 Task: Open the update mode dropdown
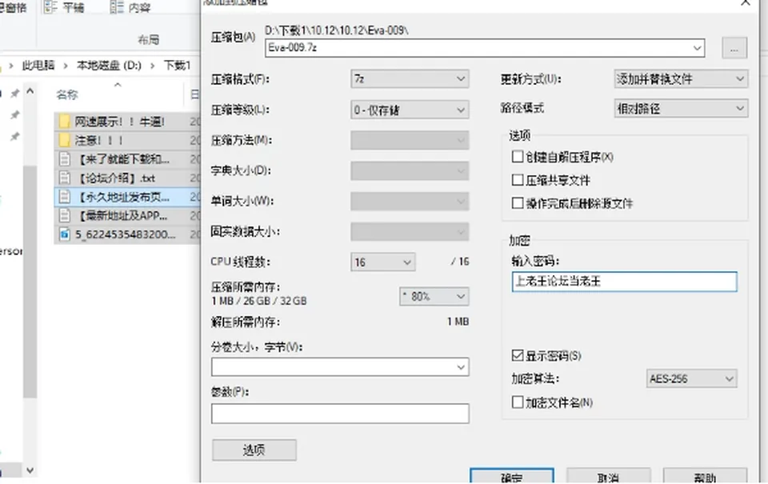click(x=681, y=79)
